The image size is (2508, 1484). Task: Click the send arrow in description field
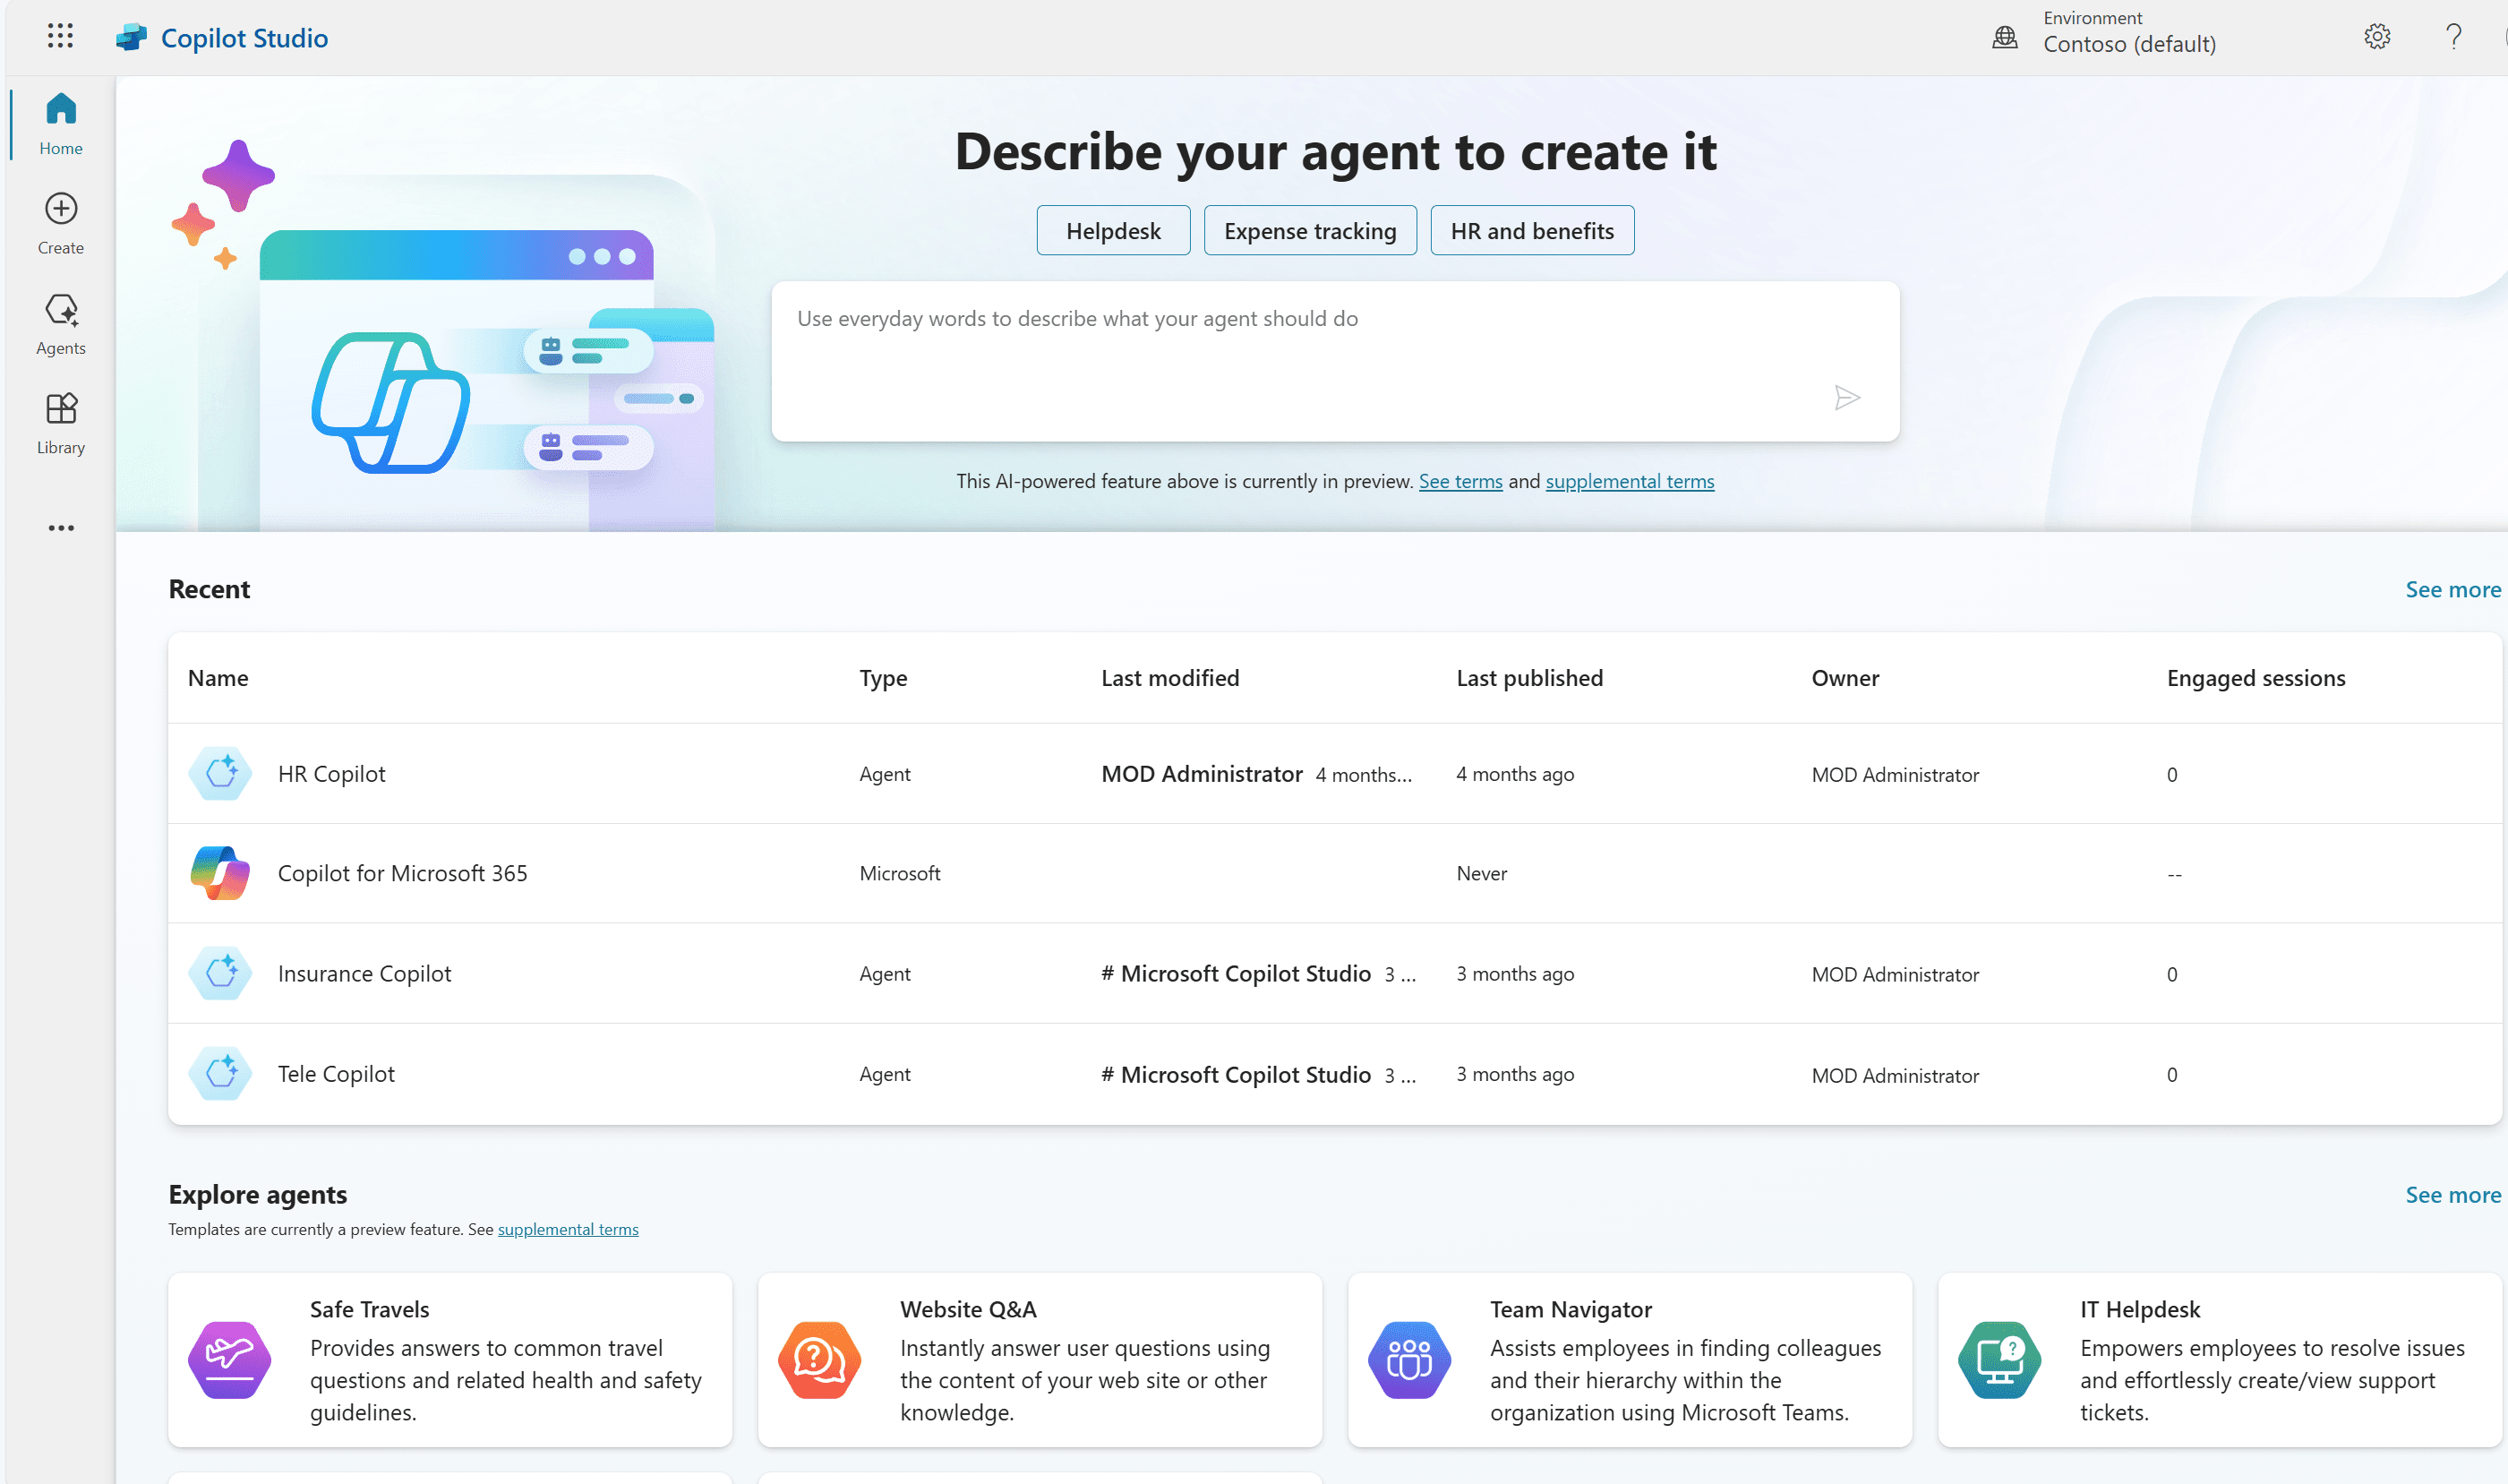1847,398
